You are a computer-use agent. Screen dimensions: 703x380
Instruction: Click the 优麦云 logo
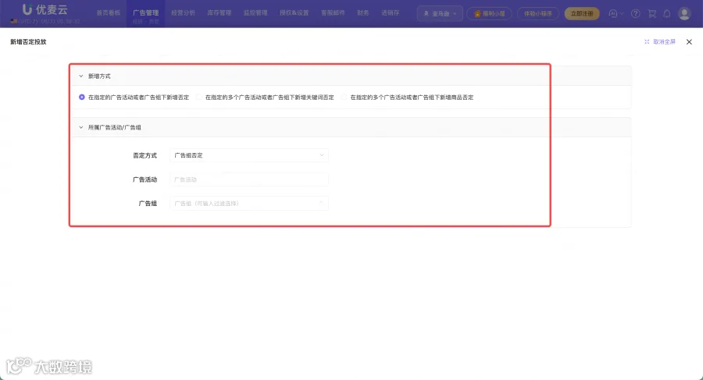point(45,10)
